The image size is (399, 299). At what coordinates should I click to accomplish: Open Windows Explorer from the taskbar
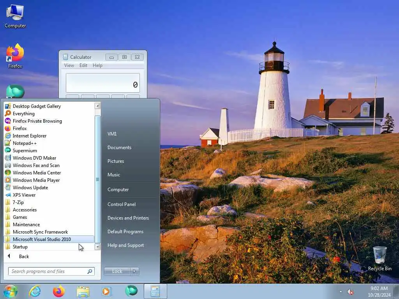pyautogui.click(x=83, y=292)
